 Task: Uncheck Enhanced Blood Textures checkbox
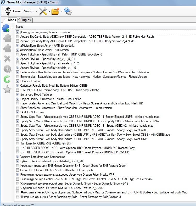click(x=17, y=94)
